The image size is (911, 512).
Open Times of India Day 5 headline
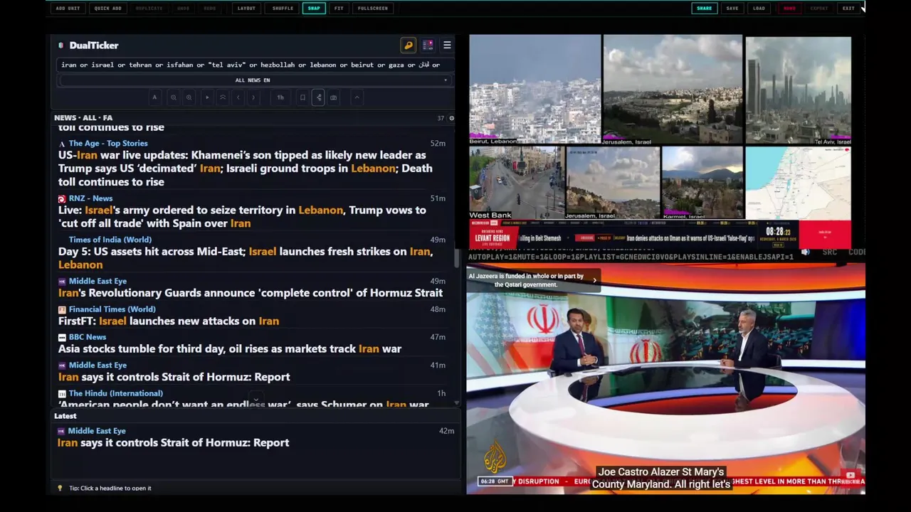point(246,258)
